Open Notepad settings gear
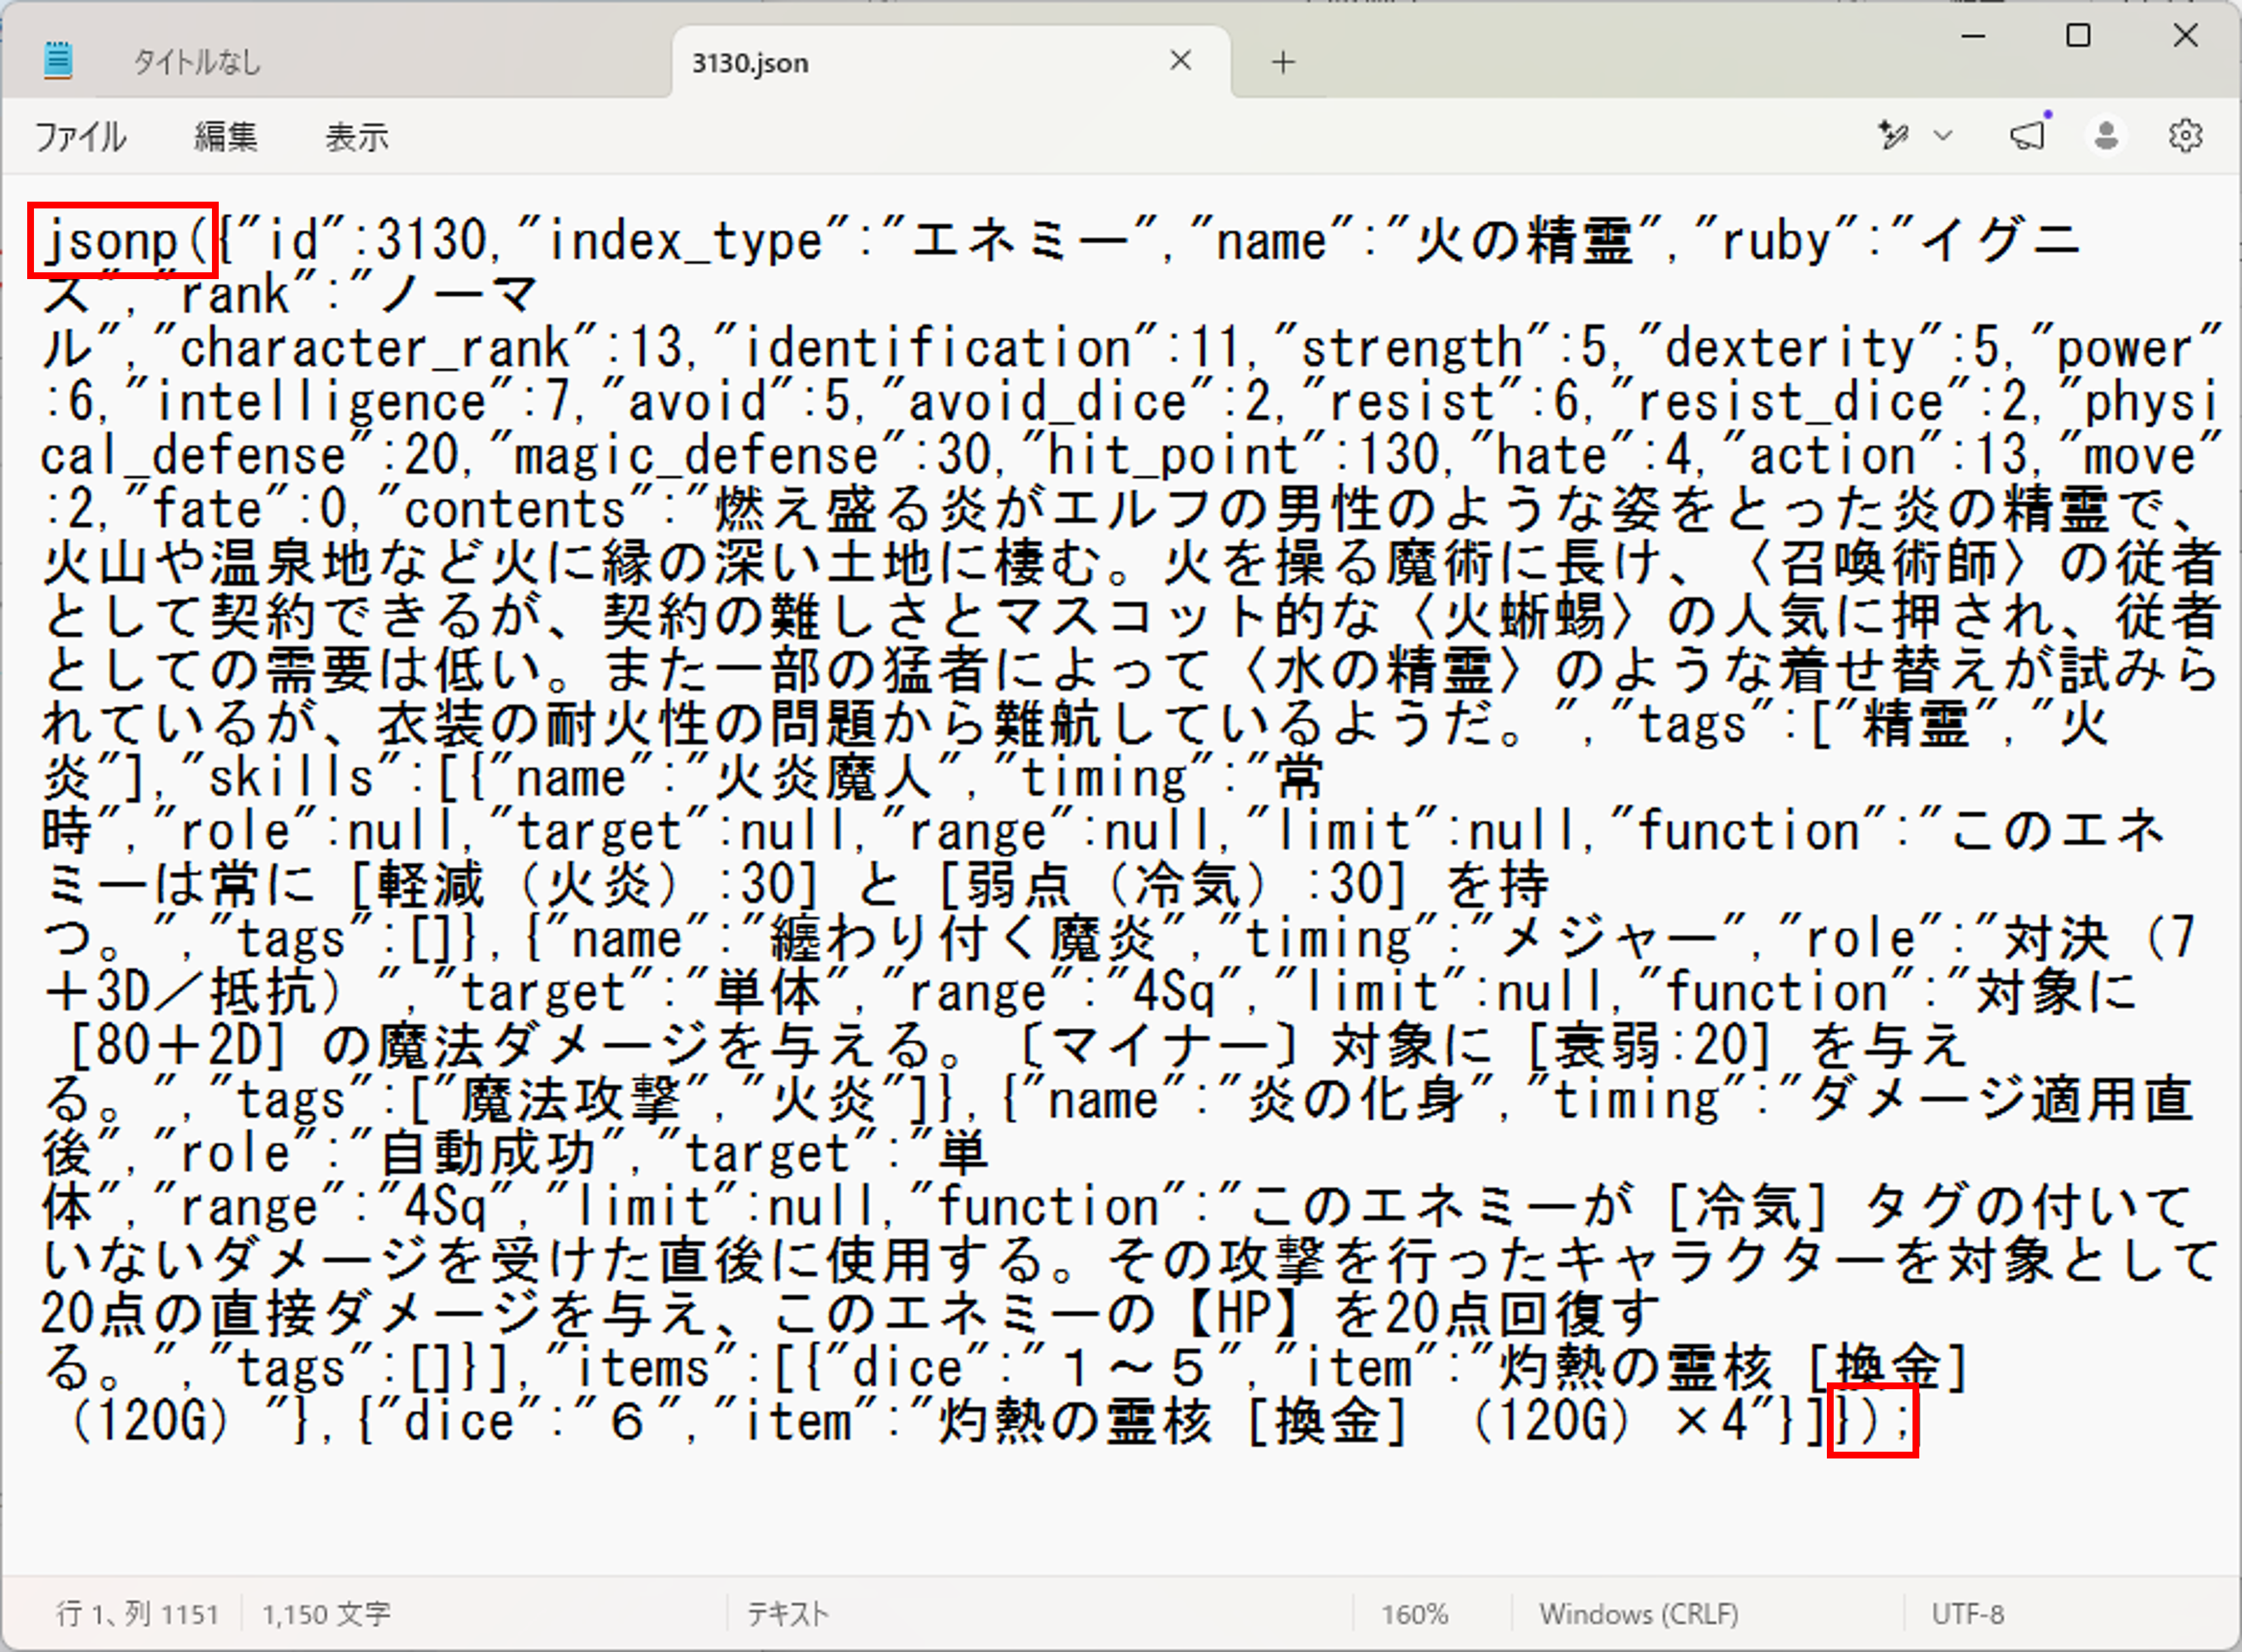The width and height of the screenshot is (2242, 1652). point(2185,135)
